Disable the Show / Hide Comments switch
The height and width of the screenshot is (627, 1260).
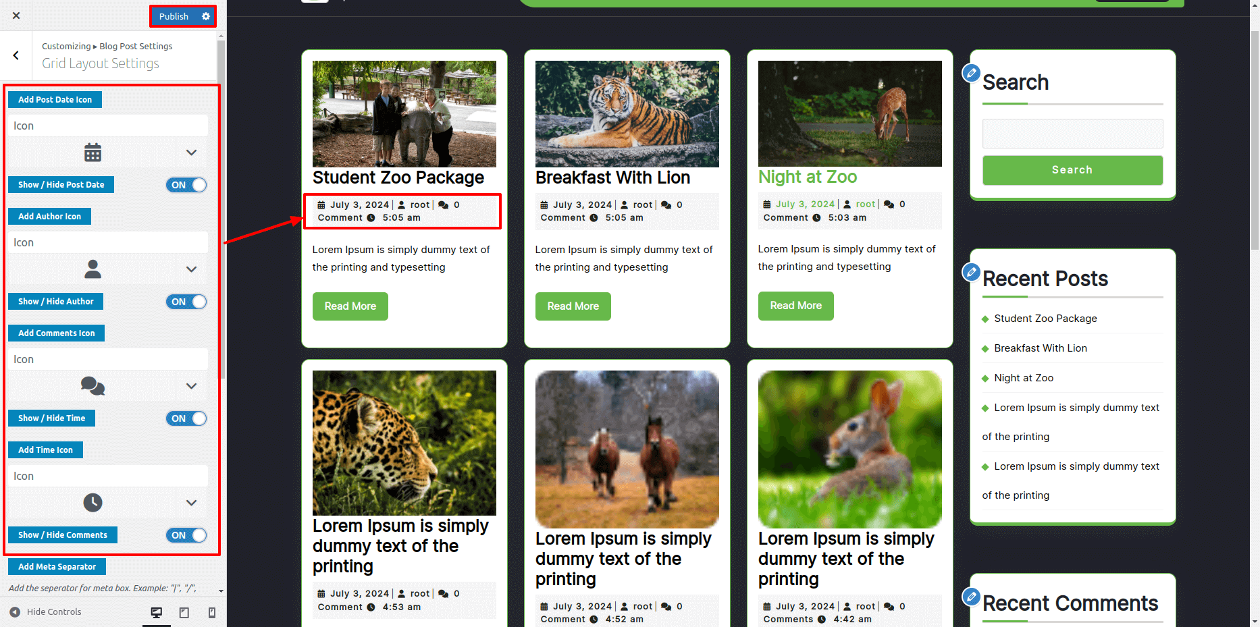(x=186, y=535)
